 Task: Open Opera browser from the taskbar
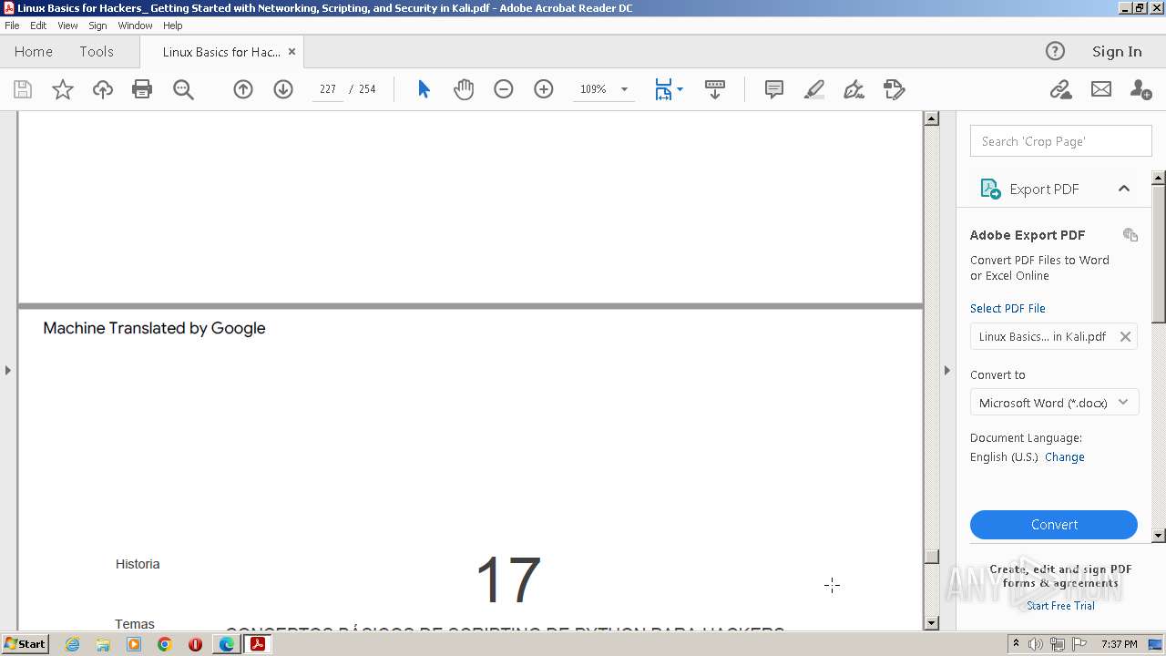point(195,644)
